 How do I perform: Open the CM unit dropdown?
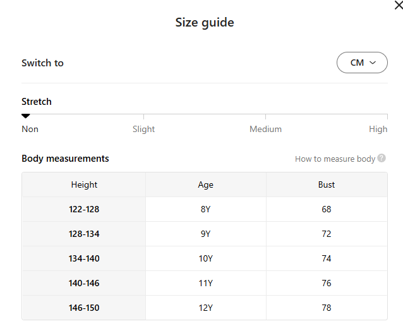pyautogui.click(x=362, y=63)
